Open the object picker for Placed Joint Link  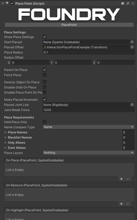pyautogui.click(x=132, y=105)
